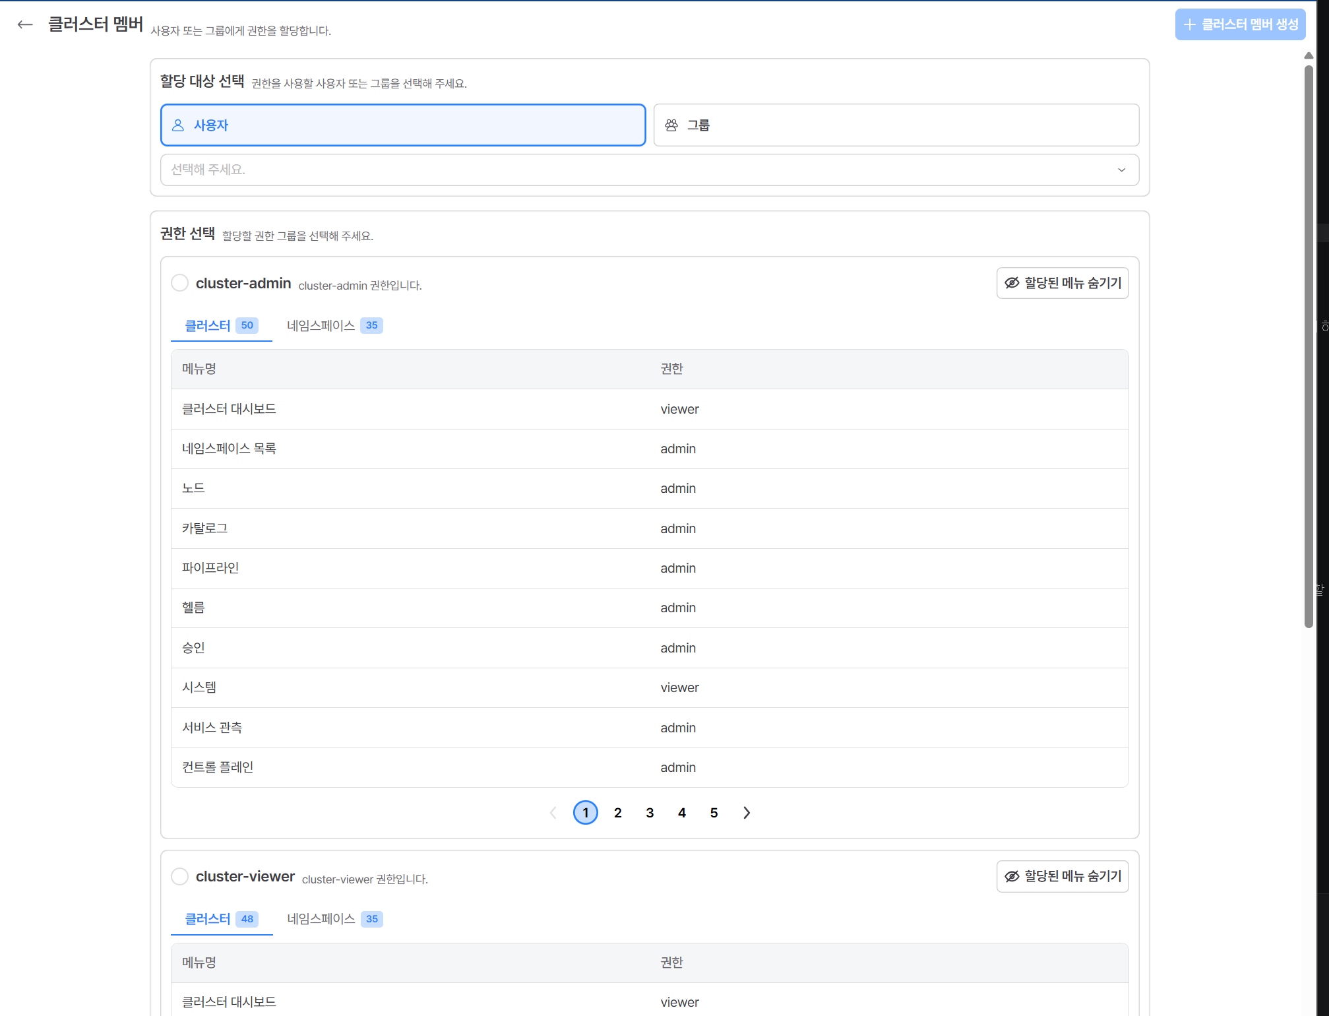Go to pagination page 4
Viewport: 1329px width, 1016px height.
tap(682, 813)
